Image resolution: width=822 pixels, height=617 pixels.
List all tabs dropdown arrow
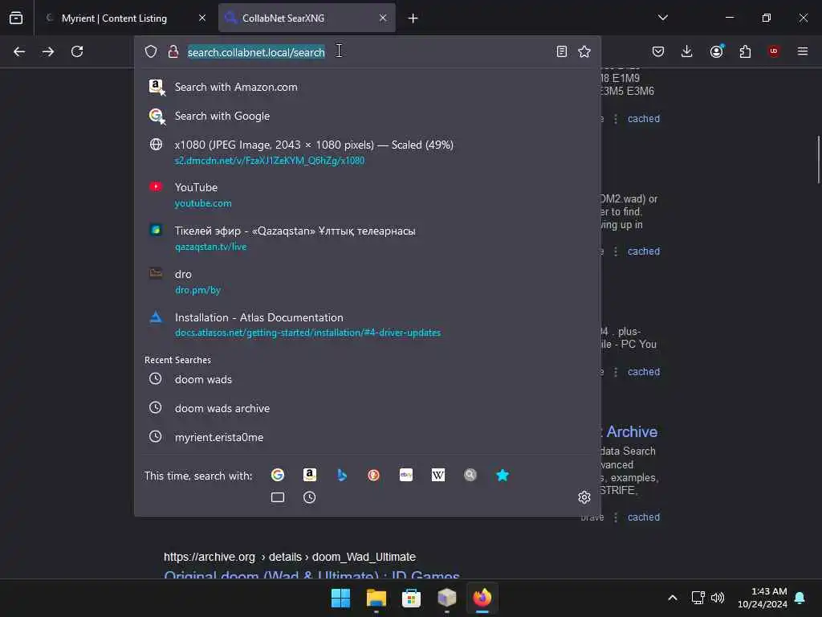pyautogui.click(x=662, y=18)
